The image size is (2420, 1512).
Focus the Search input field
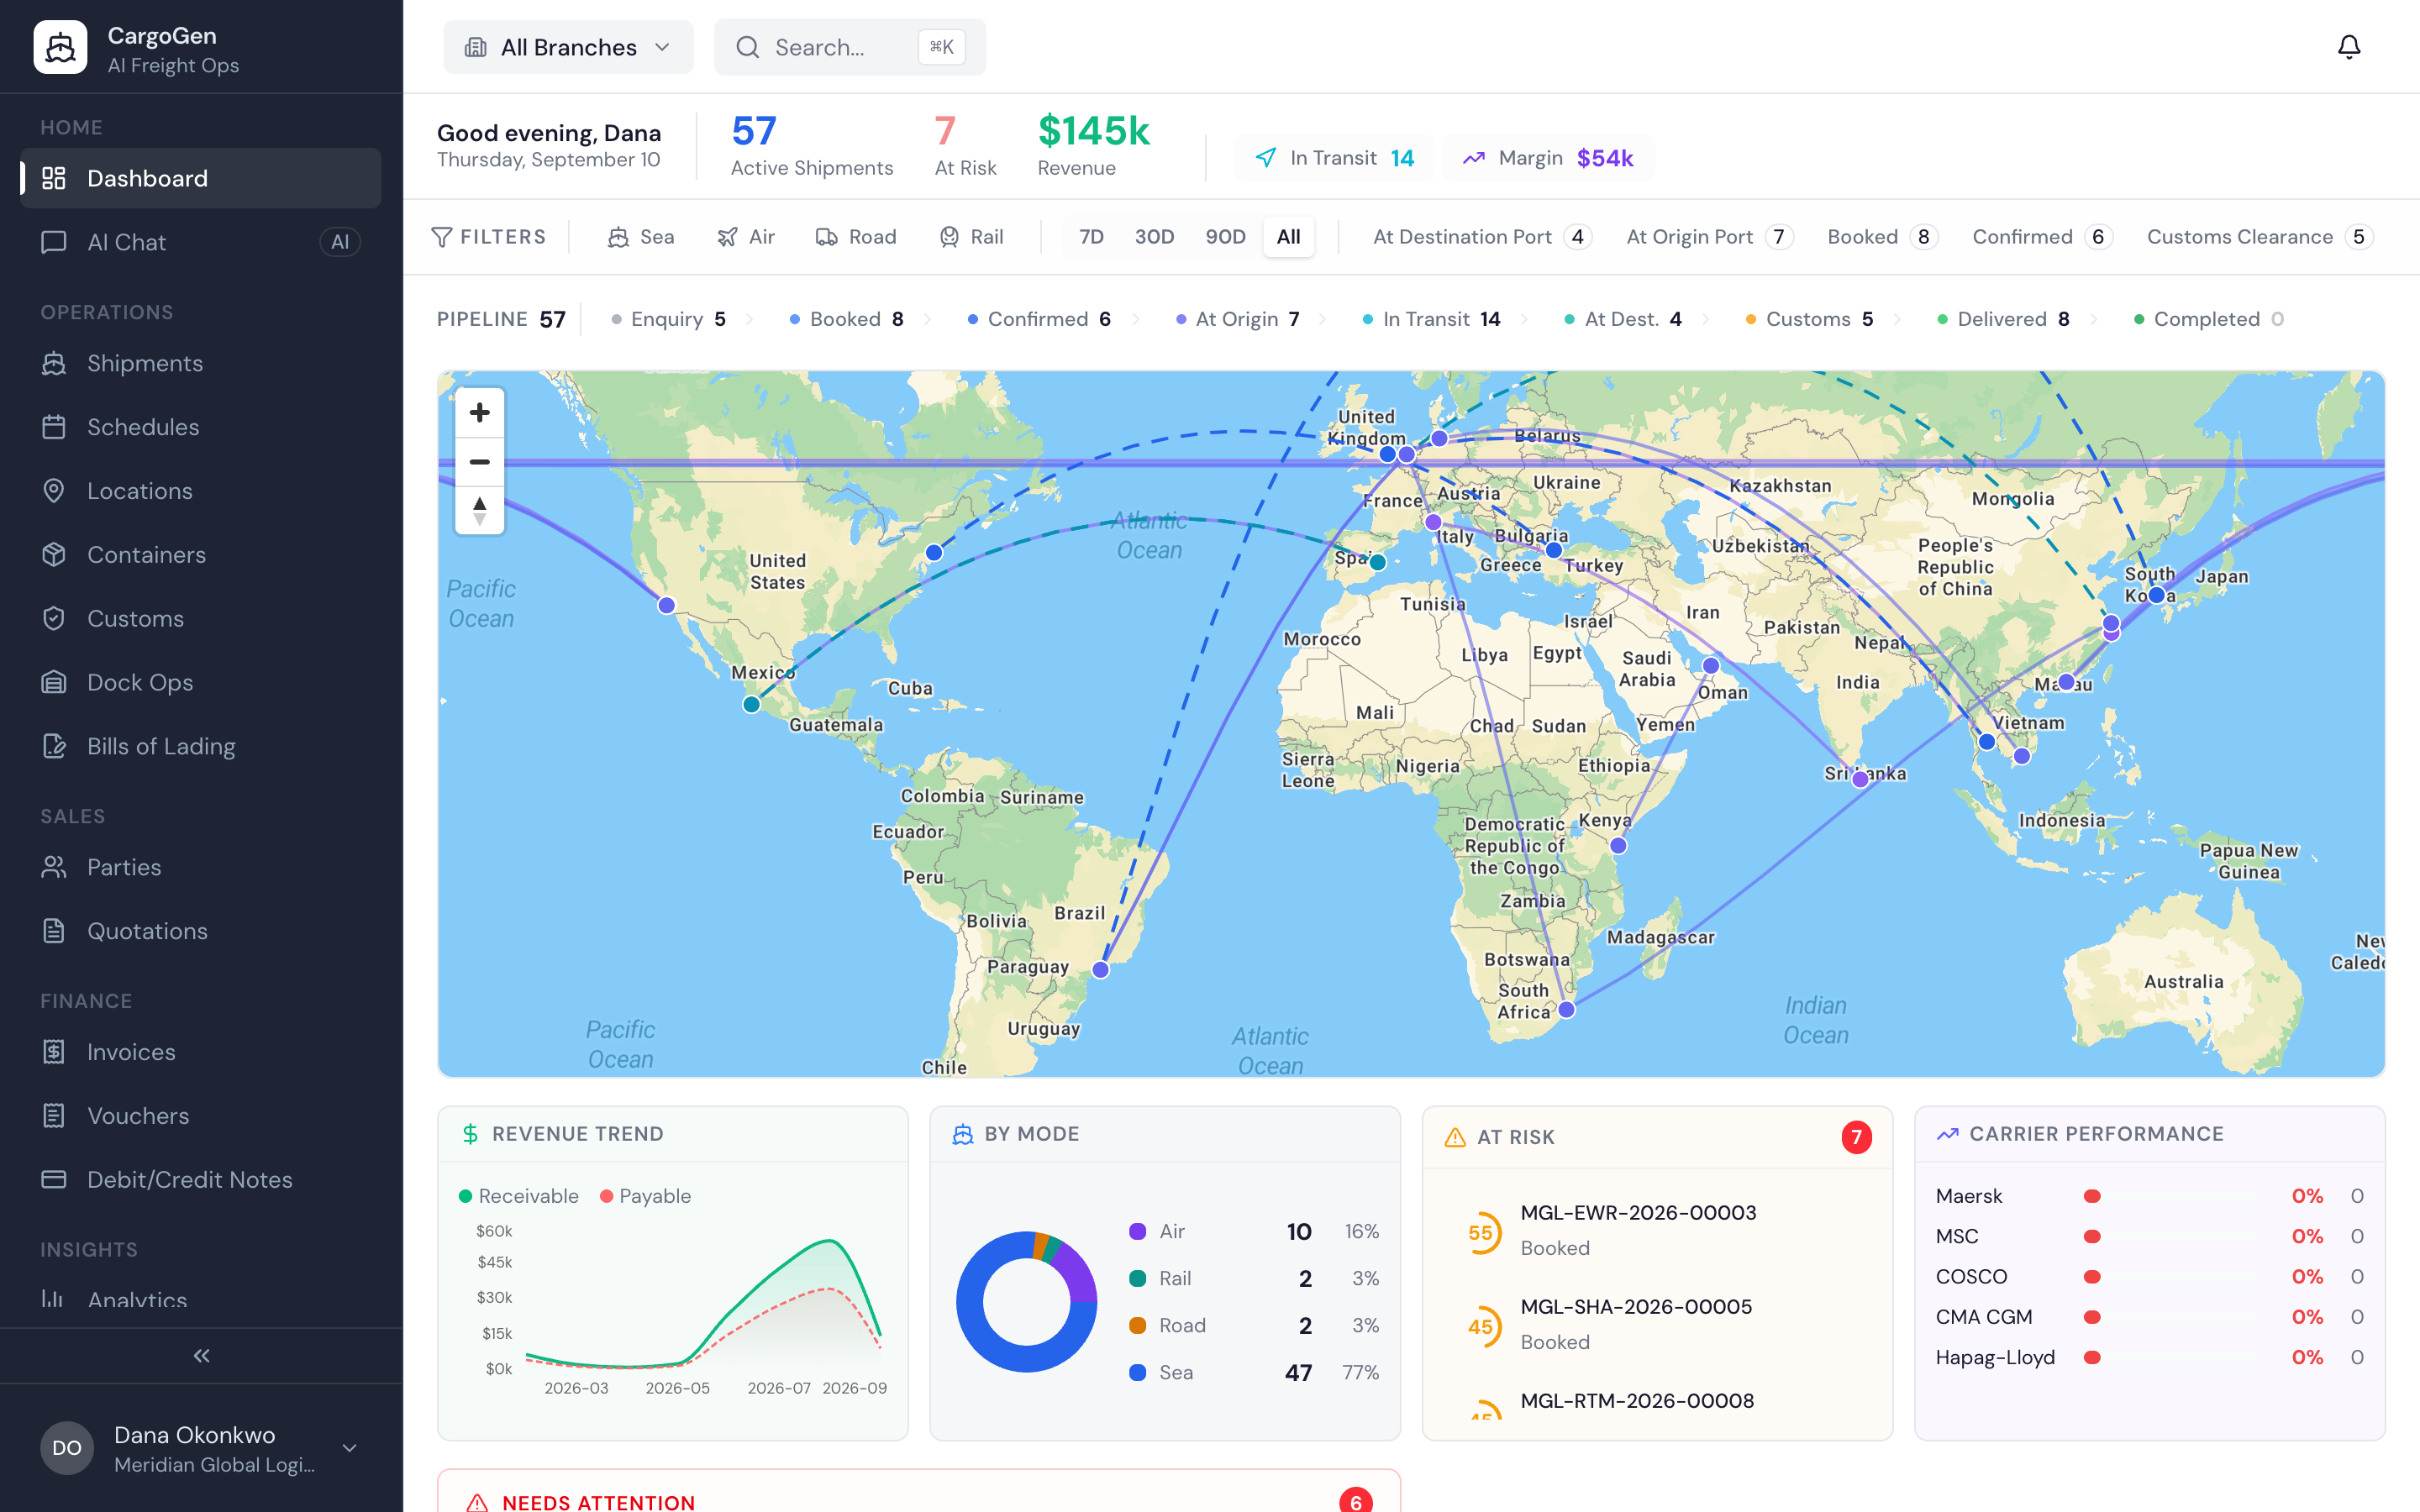pyautogui.click(x=849, y=47)
